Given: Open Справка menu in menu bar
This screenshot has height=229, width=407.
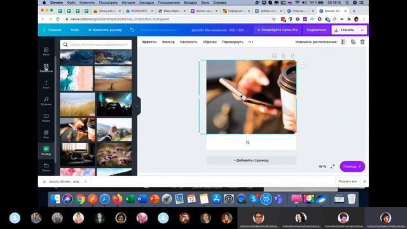Looking at the screenshot, I should 219,3.
